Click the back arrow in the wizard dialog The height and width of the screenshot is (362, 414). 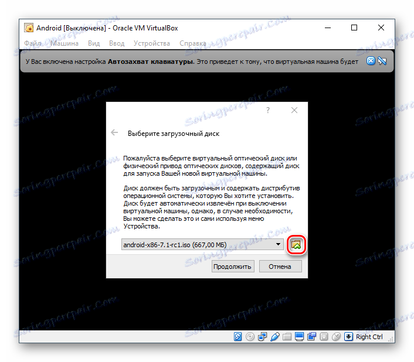(114, 132)
